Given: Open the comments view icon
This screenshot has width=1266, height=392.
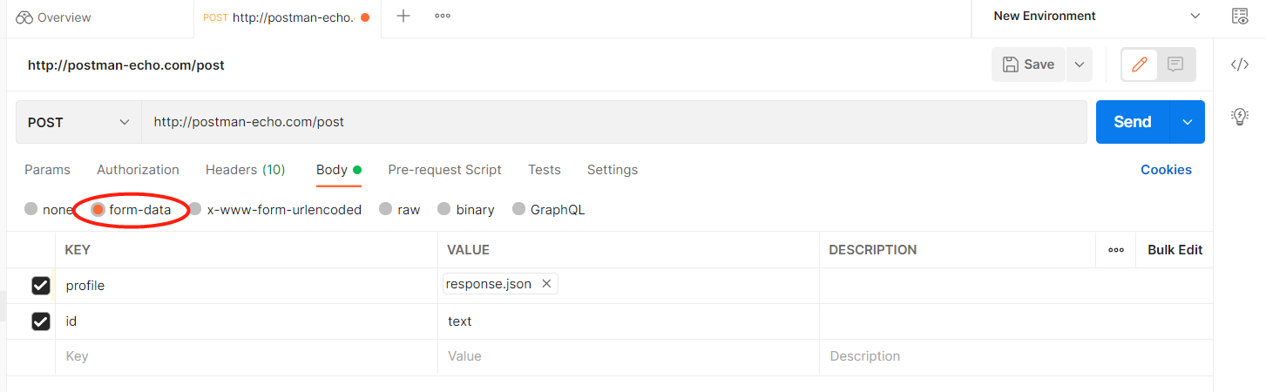Looking at the screenshot, I should [x=1175, y=64].
